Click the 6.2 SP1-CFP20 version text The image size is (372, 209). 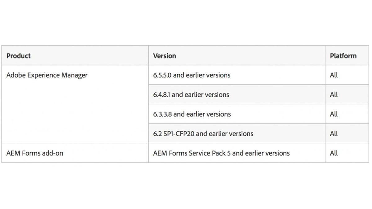pos(174,134)
